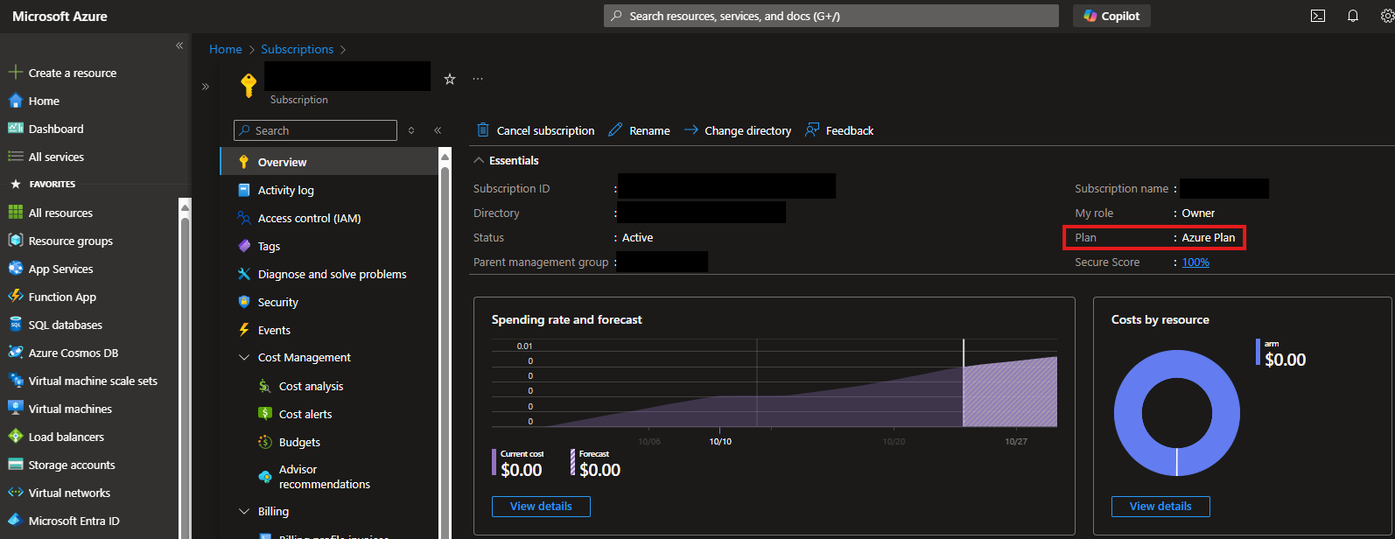This screenshot has height=539, width=1395.
Task: Collapse the resource menu panel
Action: coord(438,130)
